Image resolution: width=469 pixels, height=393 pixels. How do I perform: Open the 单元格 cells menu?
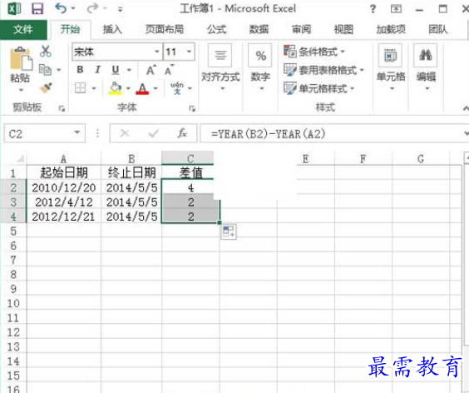click(391, 68)
